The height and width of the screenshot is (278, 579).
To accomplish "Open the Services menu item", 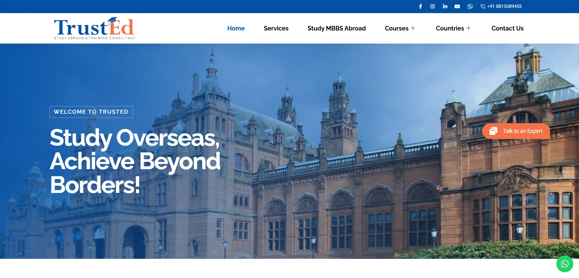I will (276, 28).
